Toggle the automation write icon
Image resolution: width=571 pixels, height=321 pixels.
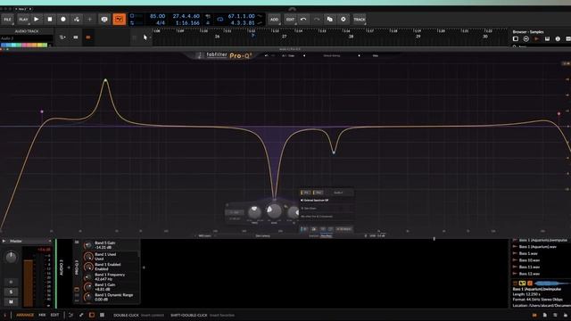pos(77,20)
